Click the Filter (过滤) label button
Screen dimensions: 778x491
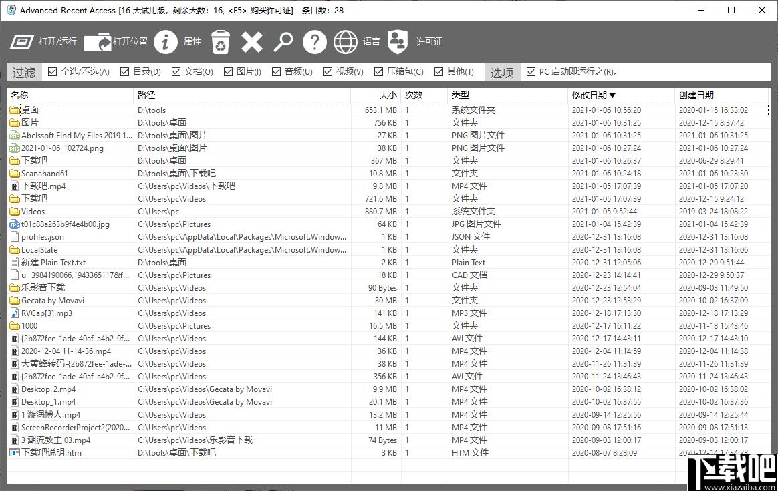[24, 73]
